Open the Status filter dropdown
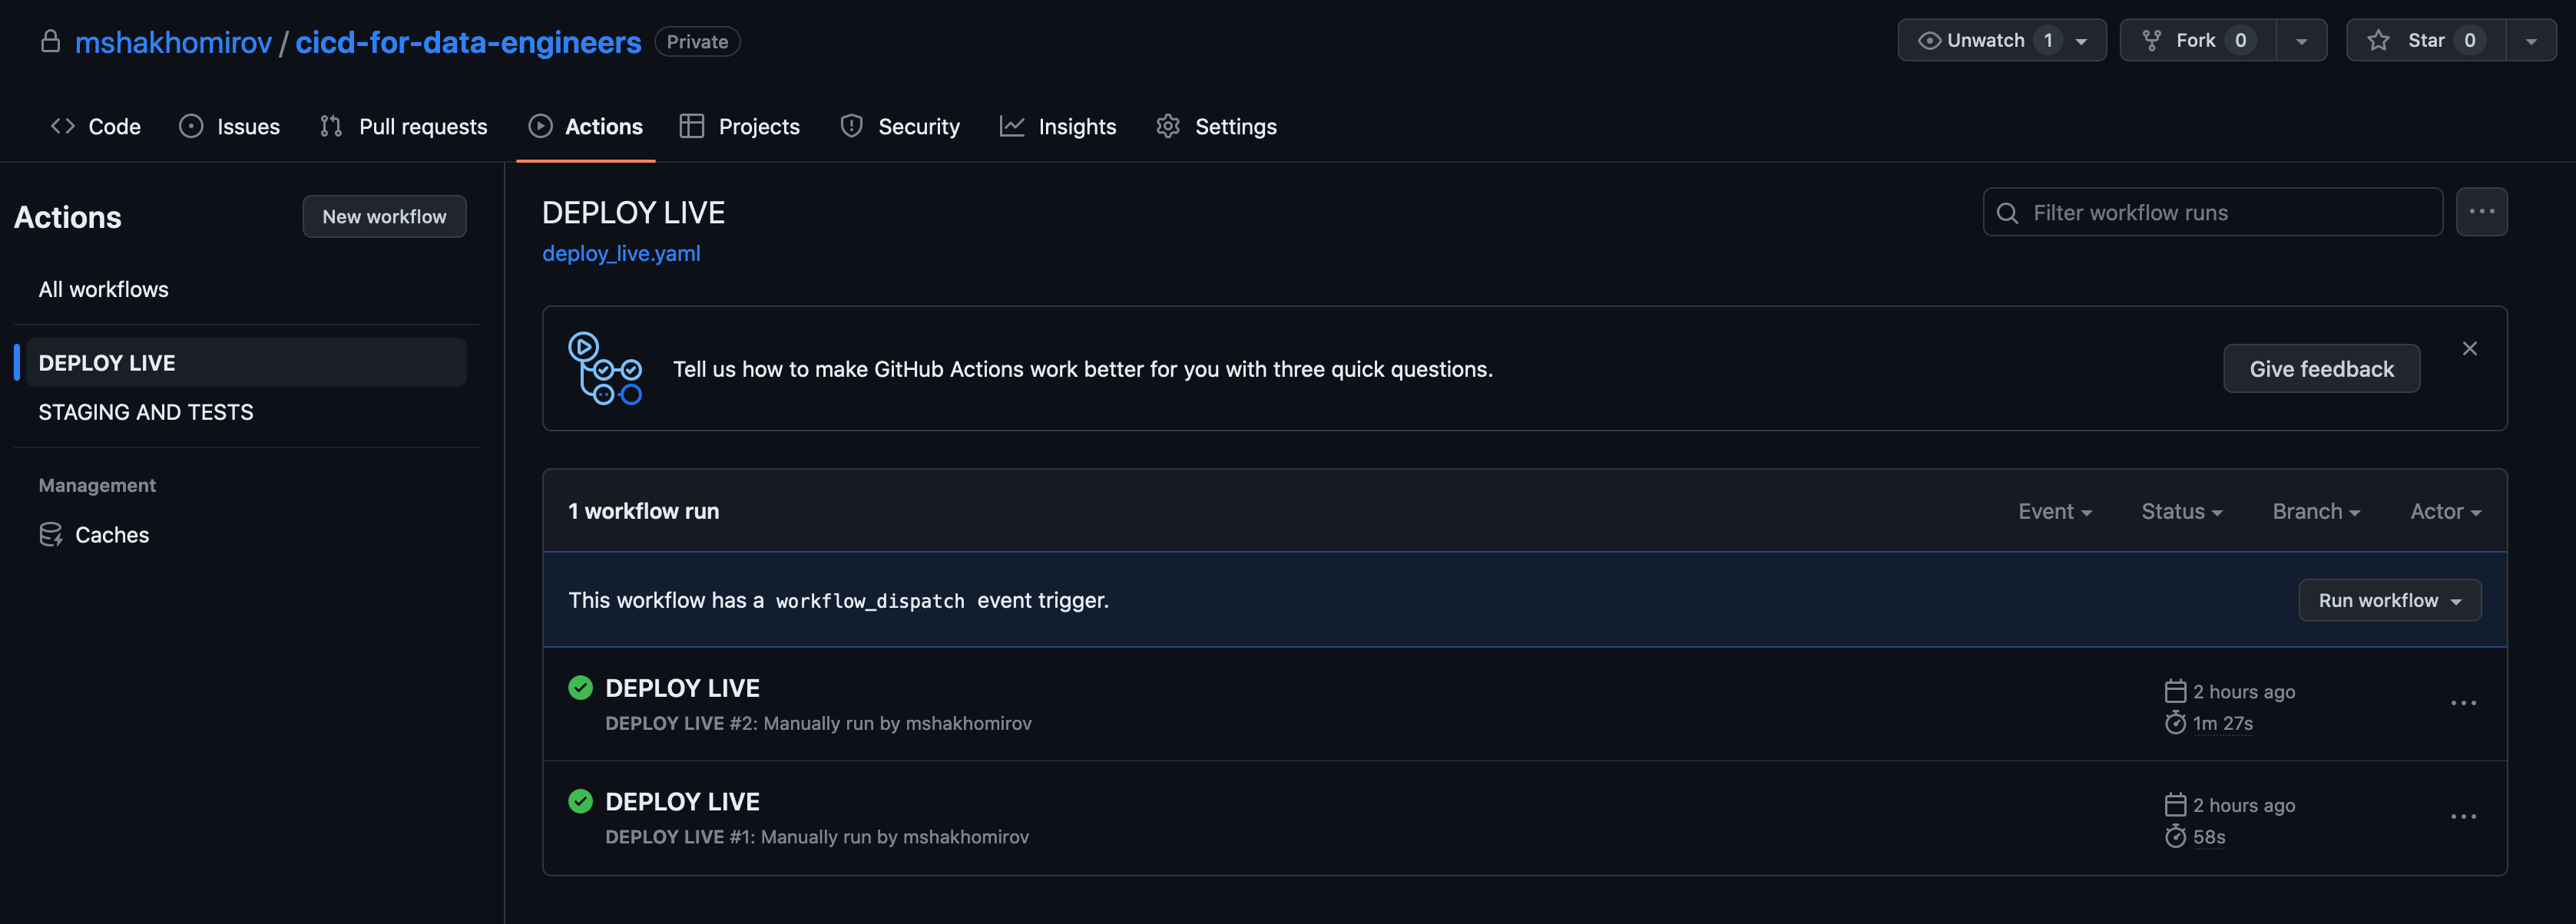This screenshot has width=2576, height=924. point(2181,511)
